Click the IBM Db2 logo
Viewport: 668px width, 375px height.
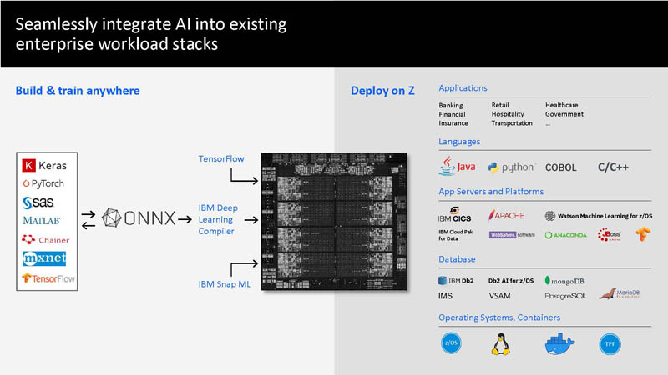[x=456, y=281]
